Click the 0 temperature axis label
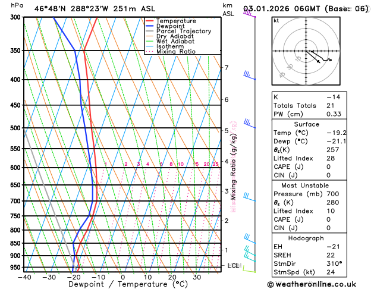374x289 pixels. (123, 277)
